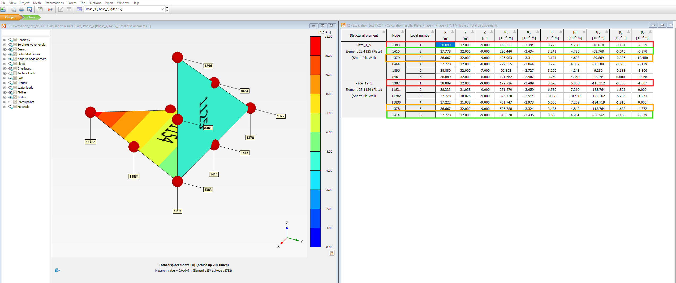Maximize the total displacements plot window
The width and height of the screenshot is (676, 283).
click(322, 26)
